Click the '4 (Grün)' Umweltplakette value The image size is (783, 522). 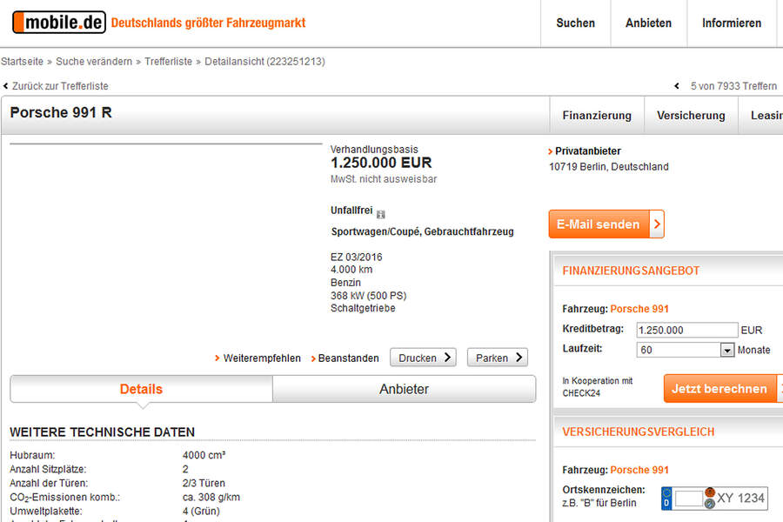[201, 511]
